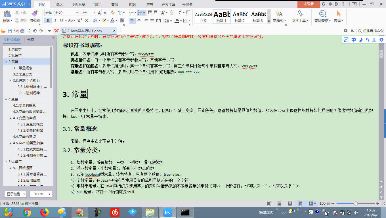Click the character shading icon
This screenshot has height=218, width=386.
[x=122, y=20]
